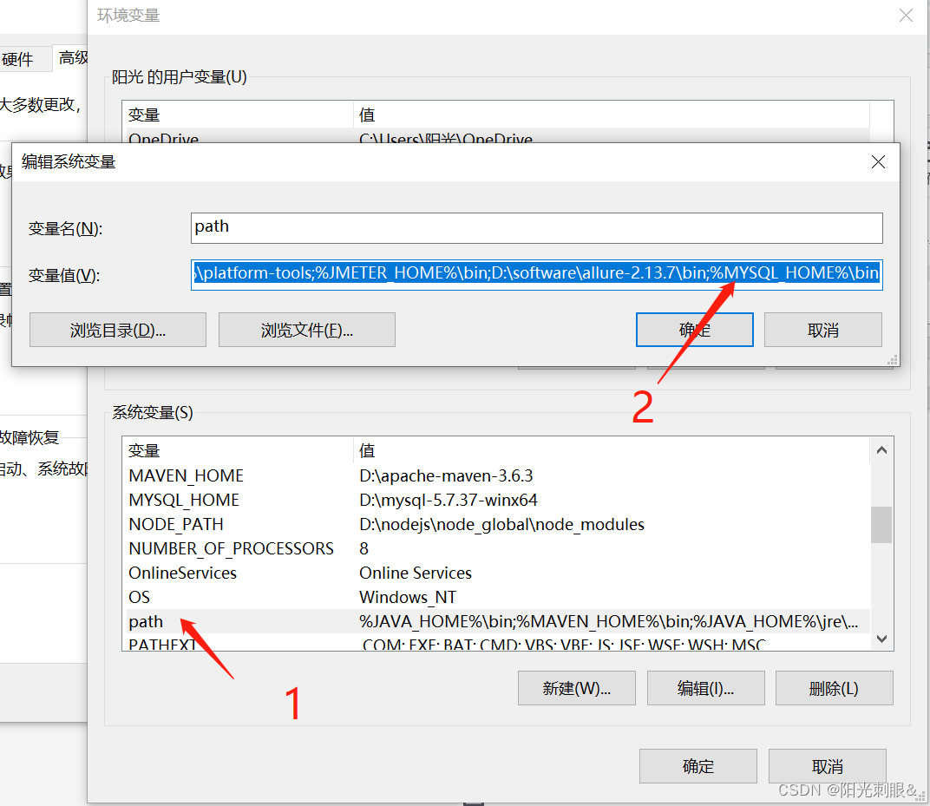Click 删除(L) to delete a variable

point(834,688)
